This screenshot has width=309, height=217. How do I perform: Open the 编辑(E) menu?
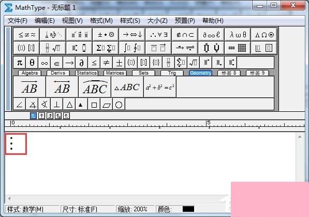tap(45, 21)
